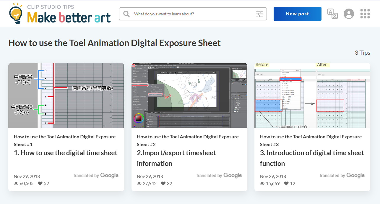
Task: Open '3. Introduction of digital time sheet function'
Action: 312,158
